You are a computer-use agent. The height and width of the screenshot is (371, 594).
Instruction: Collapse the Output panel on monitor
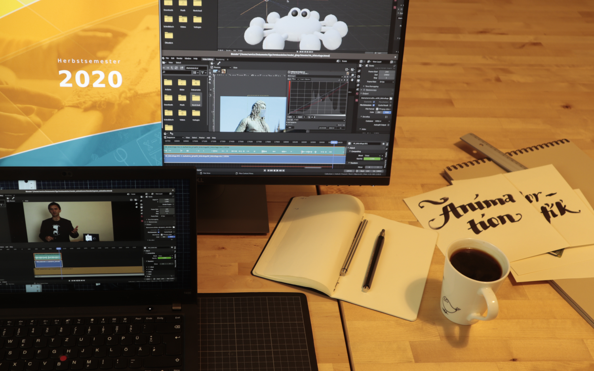(x=365, y=93)
